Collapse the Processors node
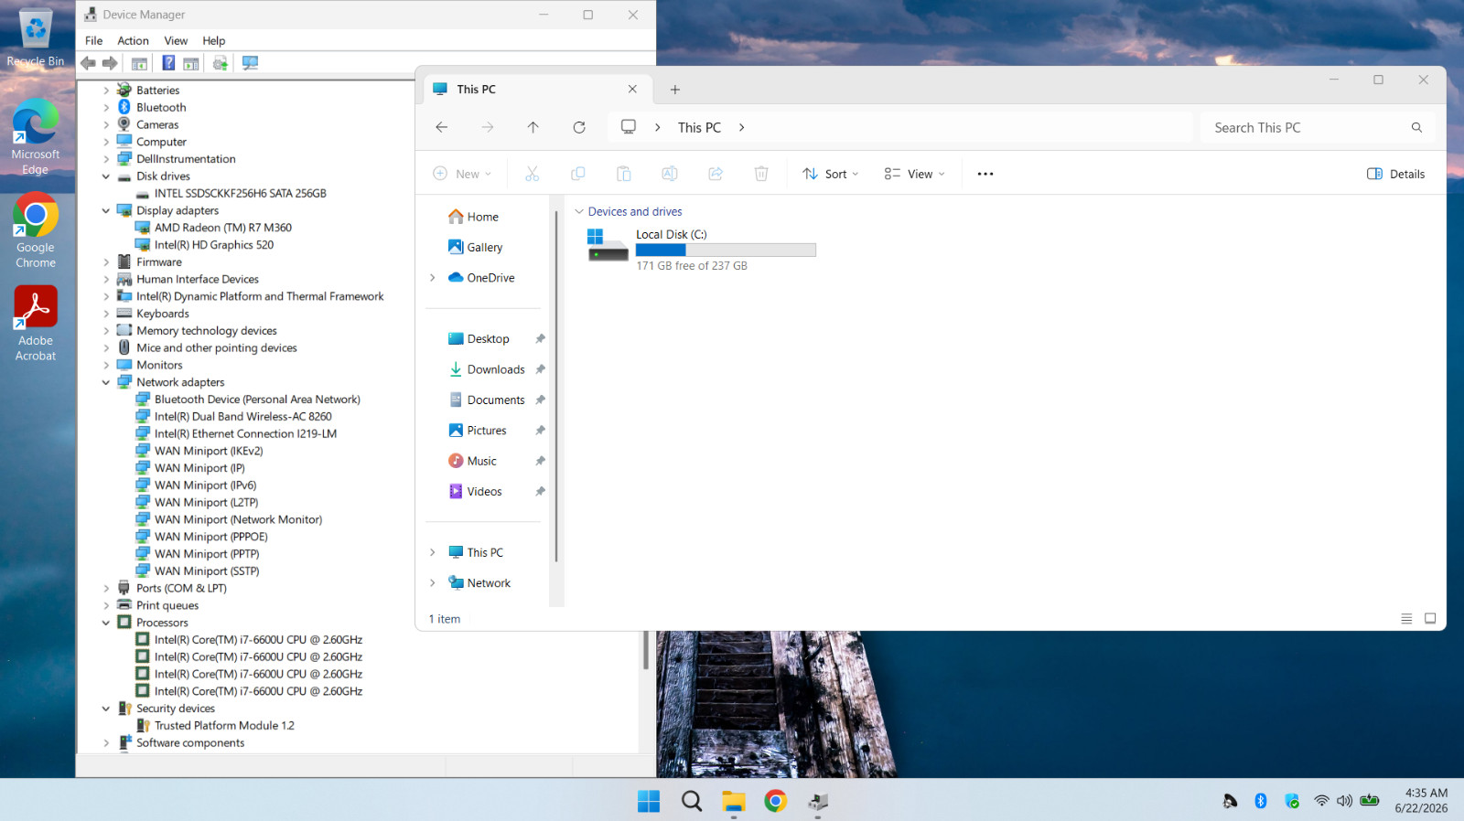 point(106,624)
